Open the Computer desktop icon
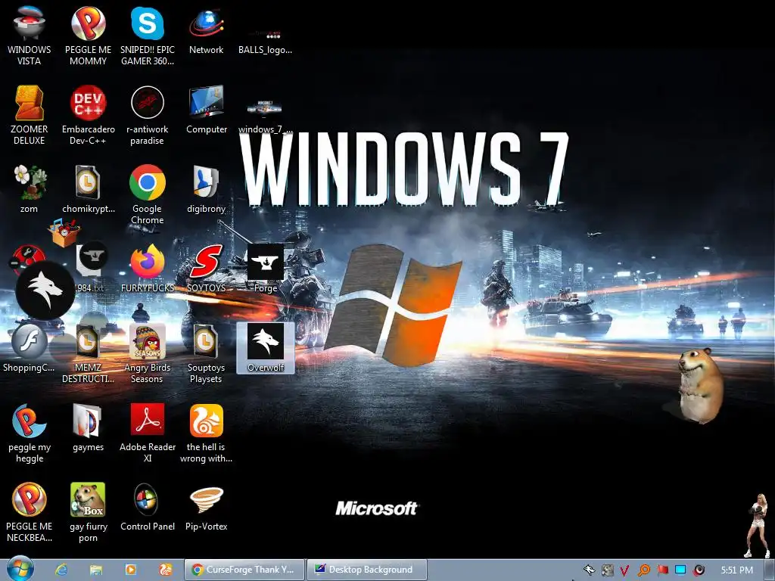775x581 pixels. [206, 110]
